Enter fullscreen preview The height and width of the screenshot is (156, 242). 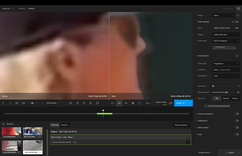(x=140, y=103)
